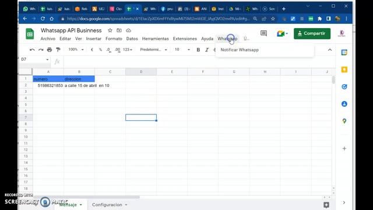Open Formato menu
Image resolution: width=373 pixels, height=210 pixels.
click(x=114, y=38)
